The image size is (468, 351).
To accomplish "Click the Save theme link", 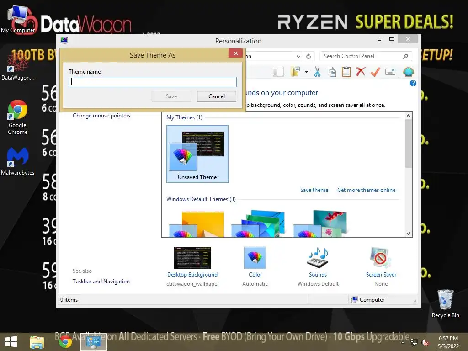I will coord(314,190).
